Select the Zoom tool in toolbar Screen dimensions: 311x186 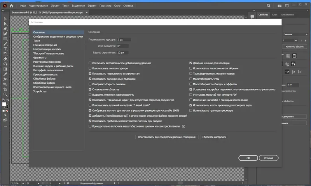tap(5, 95)
